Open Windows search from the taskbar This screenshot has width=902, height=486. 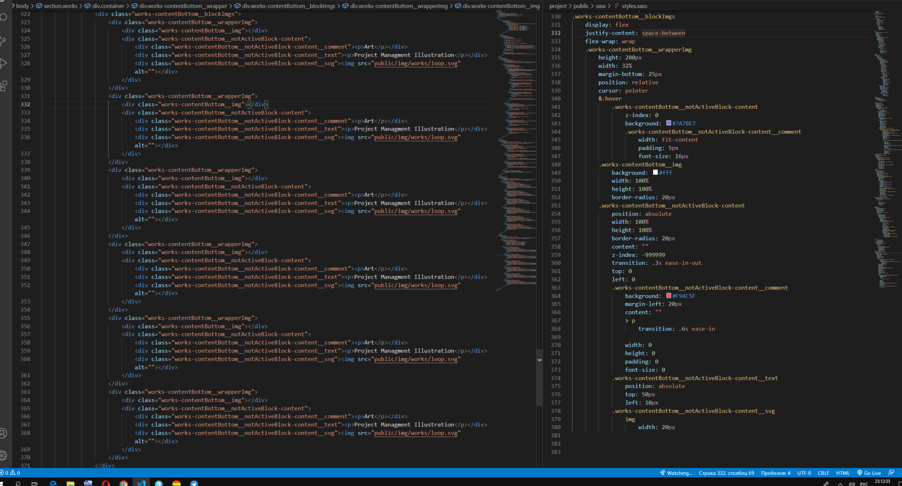(x=18, y=483)
